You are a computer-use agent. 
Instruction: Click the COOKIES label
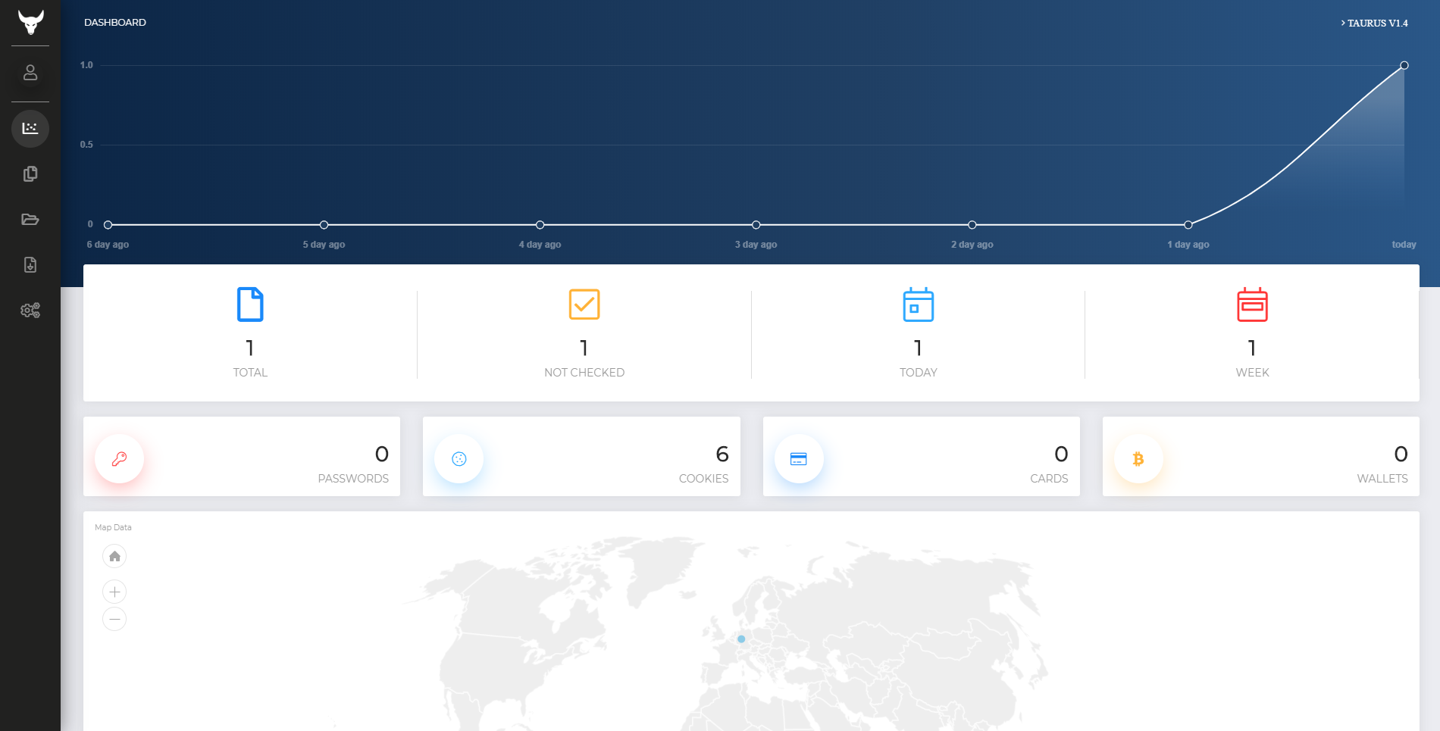[703, 479]
